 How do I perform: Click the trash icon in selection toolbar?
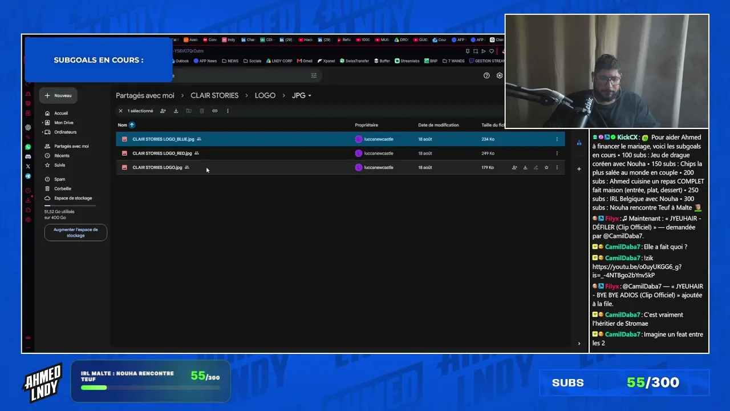point(202,111)
